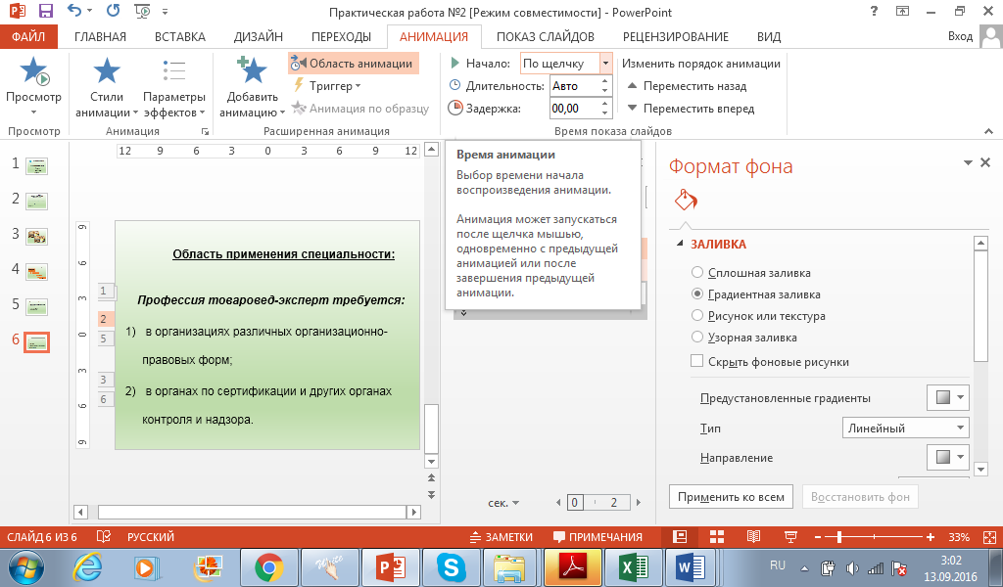1003x587 pixels.
Task: Increase Длительность with spinner arrow
Action: 605,81
